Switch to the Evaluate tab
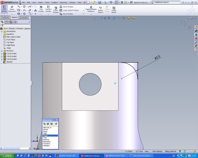198x158 pixels. click(24, 18)
